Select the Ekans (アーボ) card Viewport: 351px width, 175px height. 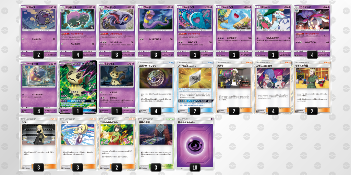(156, 31)
